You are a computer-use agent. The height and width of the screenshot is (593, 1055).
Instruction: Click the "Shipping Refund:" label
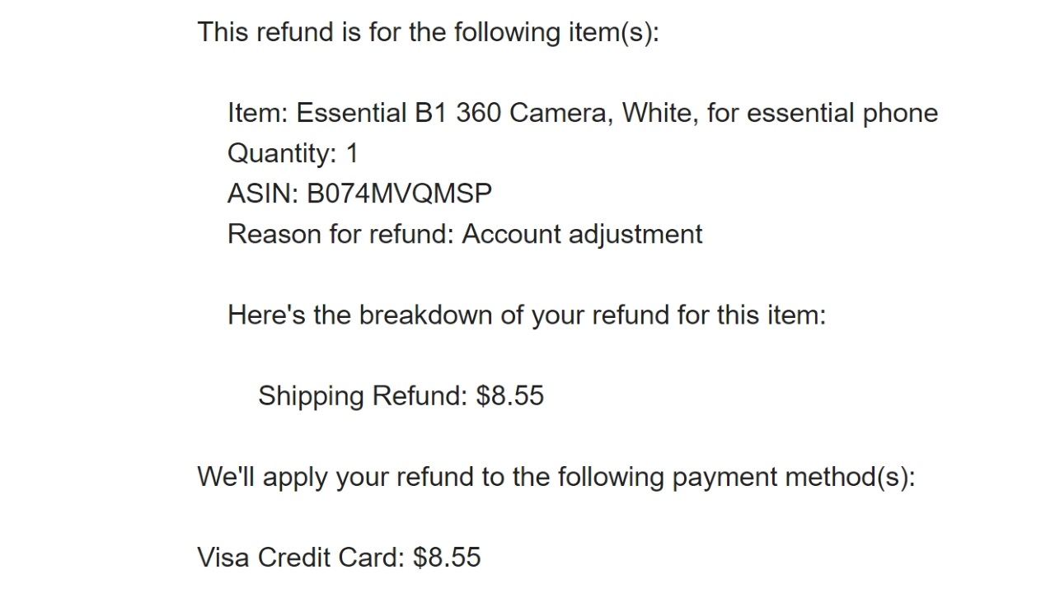363,395
